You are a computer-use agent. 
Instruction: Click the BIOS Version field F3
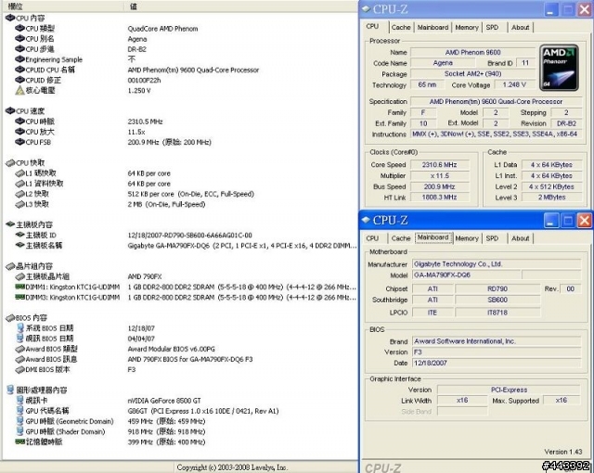(x=497, y=352)
